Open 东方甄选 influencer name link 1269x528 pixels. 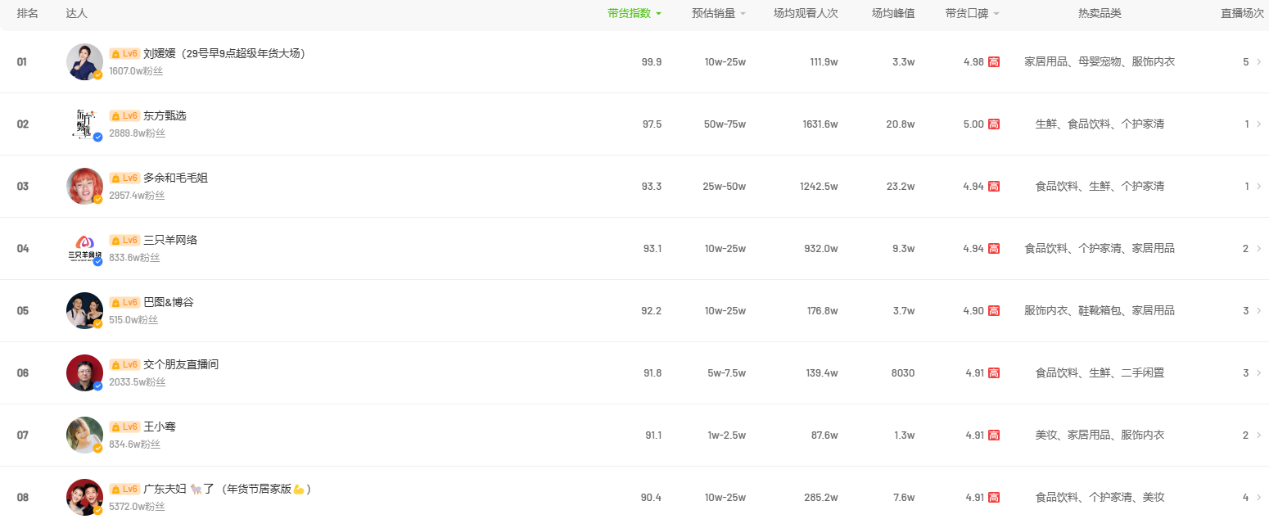pyautogui.click(x=165, y=115)
